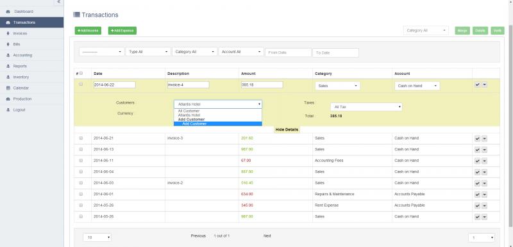The height and width of the screenshot is (247, 513).
Task: Click the amount field showing 385.18
Action: [x=262, y=84]
